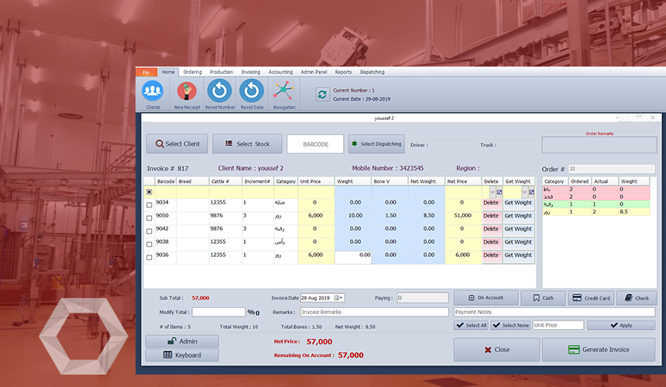Delete the barcode 9050 row
The width and height of the screenshot is (666, 387).
pos(491,217)
